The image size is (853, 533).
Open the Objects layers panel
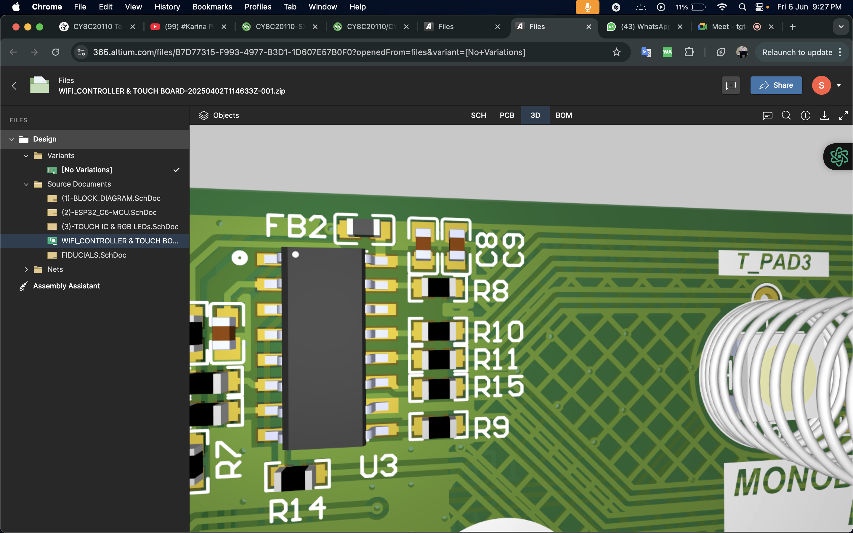[219, 115]
